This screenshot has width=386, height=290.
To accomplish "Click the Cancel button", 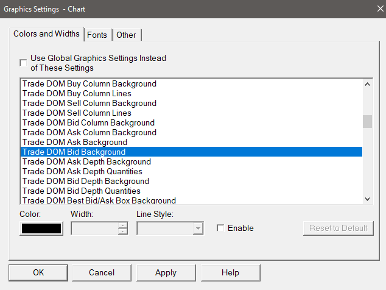I will 102,272.
